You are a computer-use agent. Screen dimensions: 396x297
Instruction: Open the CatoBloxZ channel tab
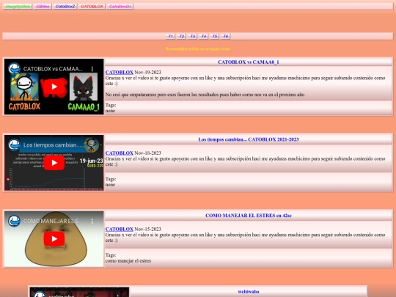click(x=65, y=7)
